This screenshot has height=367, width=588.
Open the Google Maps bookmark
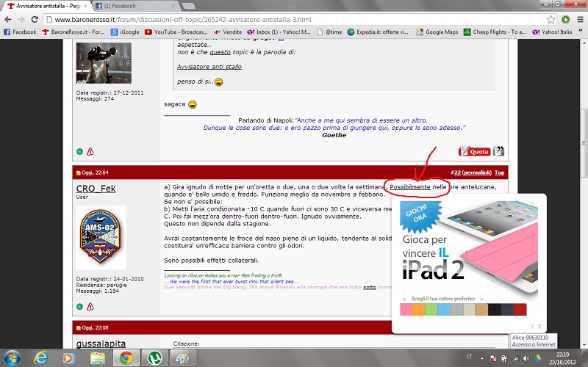click(x=441, y=32)
